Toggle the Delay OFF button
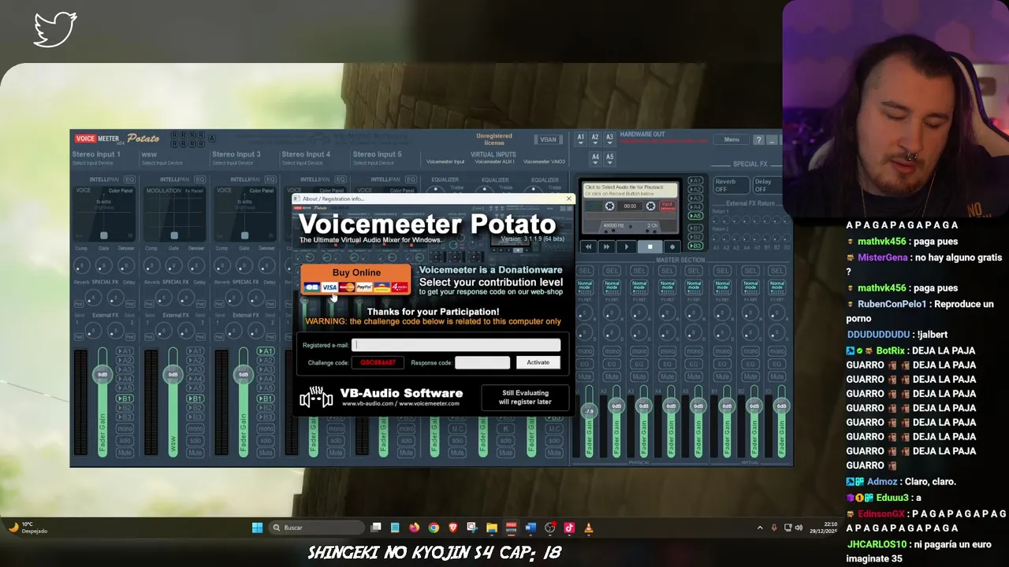 pyautogui.click(x=766, y=185)
